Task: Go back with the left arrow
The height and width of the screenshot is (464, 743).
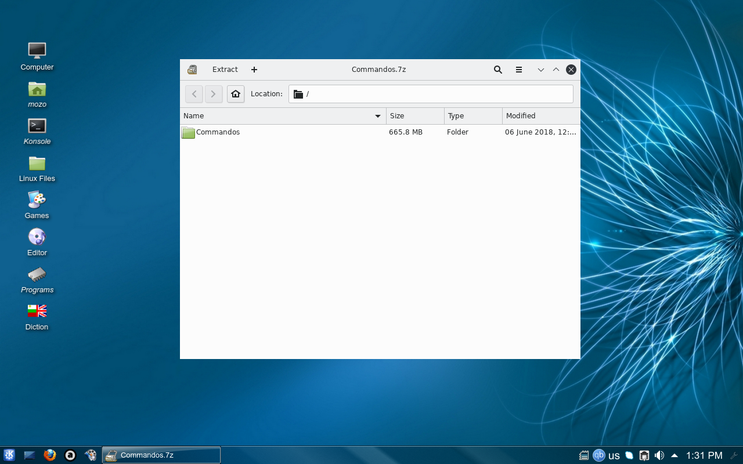Action: pyautogui.click(x=194, y=93)
